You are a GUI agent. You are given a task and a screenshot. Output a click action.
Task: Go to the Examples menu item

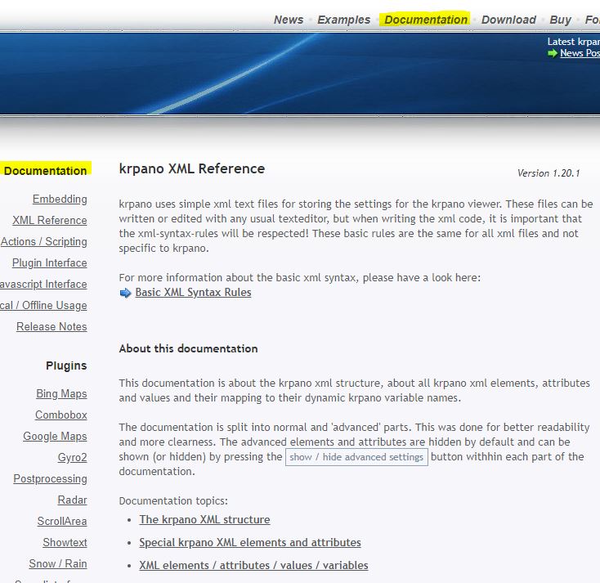pos(344,20)
